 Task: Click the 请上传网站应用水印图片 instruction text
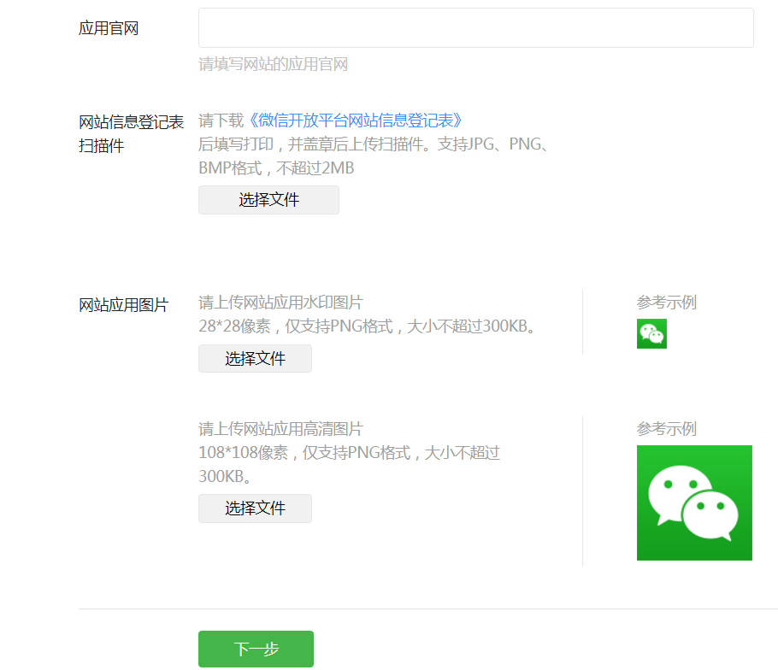click(280, 303)
